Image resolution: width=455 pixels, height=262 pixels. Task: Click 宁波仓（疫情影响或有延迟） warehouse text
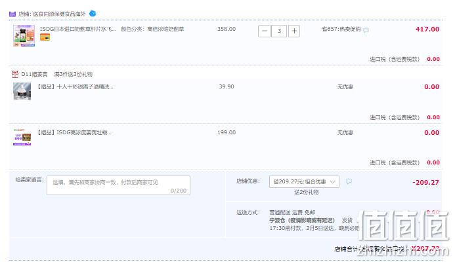point(302,220)
